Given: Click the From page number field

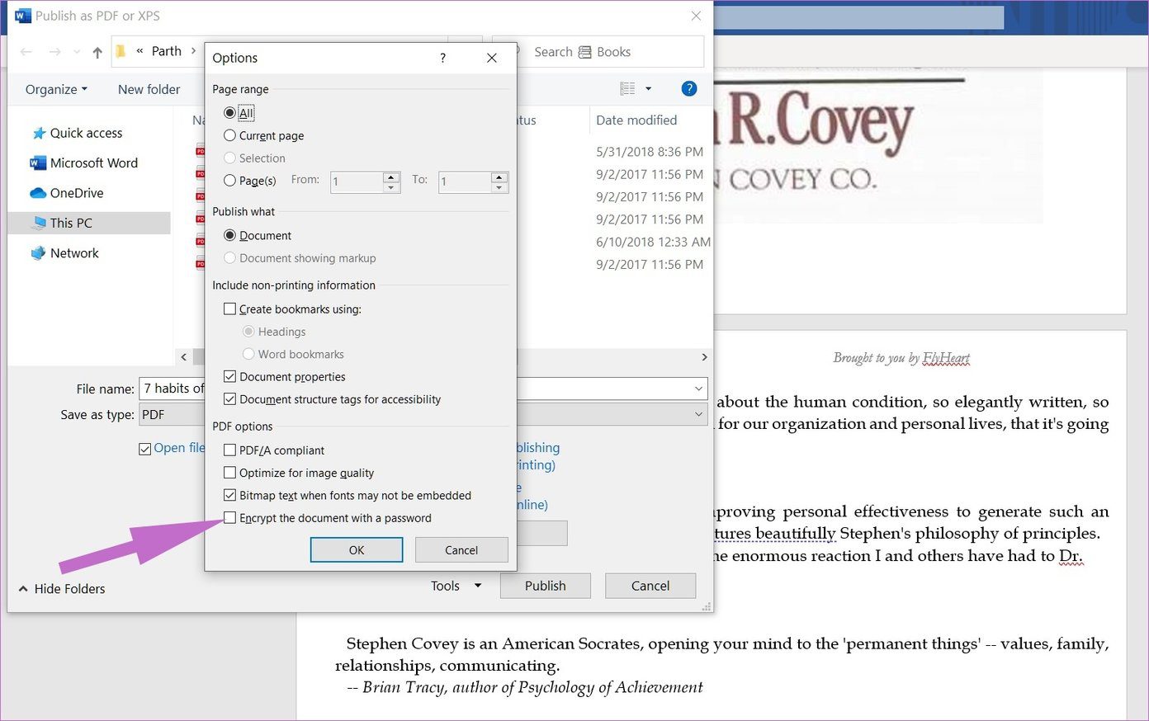Looking at the screenshot, I should [357, 181].
